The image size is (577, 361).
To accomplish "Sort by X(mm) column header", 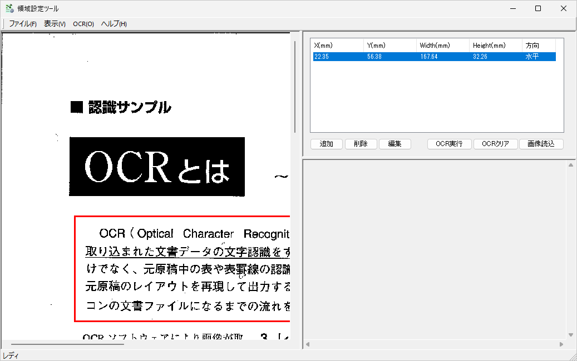I will [337, 46].
